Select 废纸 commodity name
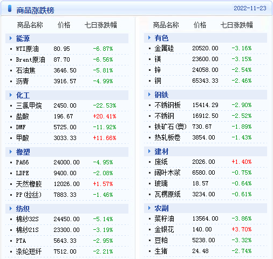Viewport: 273px width, 259px height. click(161, 162)
